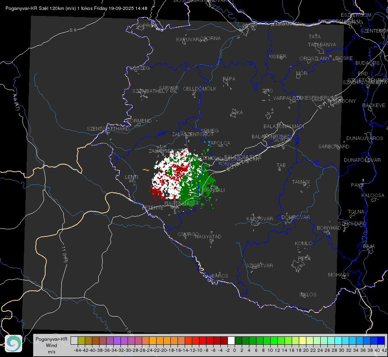This screenshot has width=388, height=357.
Task: Click the S 6 road label
Action: [x=73, y=30]
